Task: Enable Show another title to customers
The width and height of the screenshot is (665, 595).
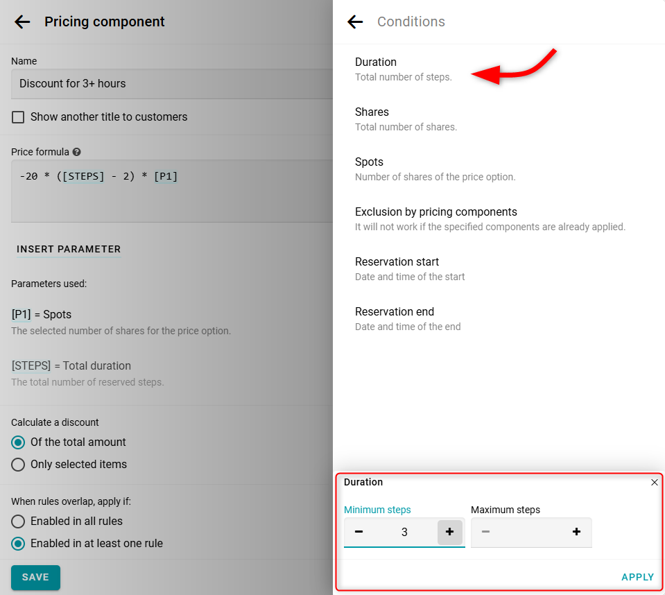Action: coord(18,117)
